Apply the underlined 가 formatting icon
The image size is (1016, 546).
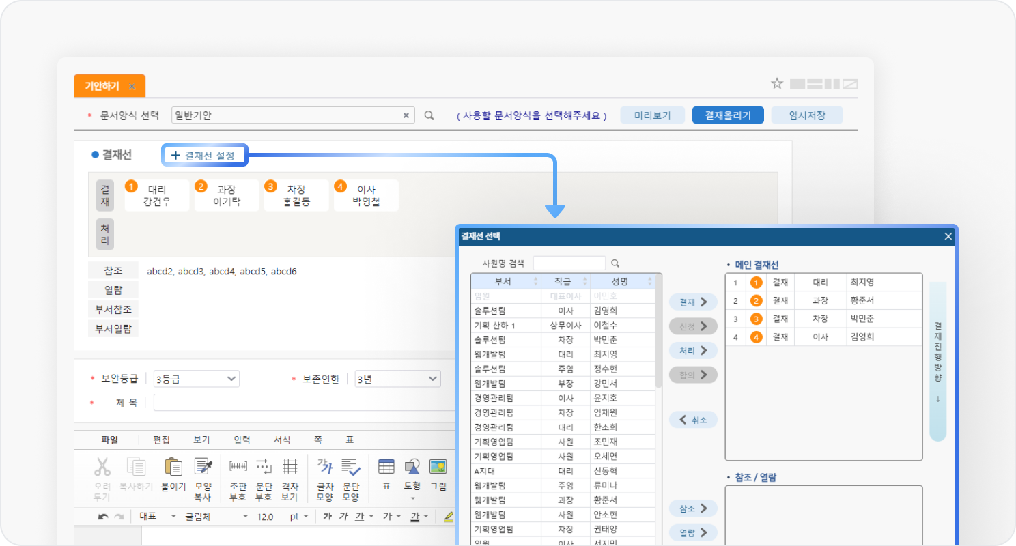click(360, 517)
